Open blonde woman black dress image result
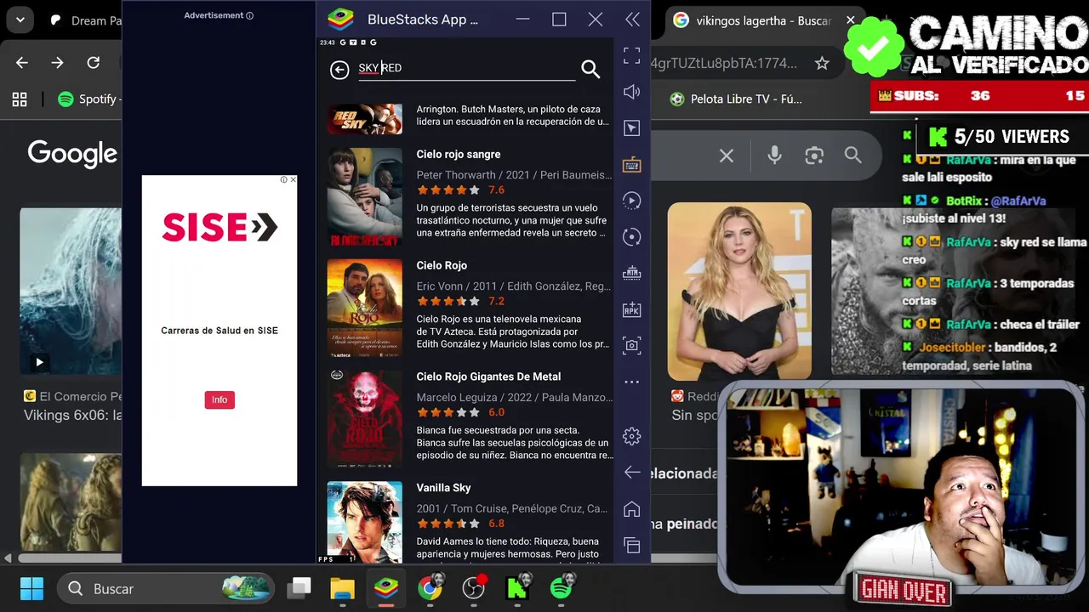The height and width of the screenshot is (612, 1089). [x=739, y=292]
